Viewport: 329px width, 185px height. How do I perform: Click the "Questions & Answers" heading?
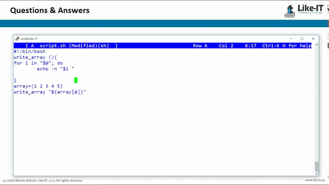[x=50, y=10]
